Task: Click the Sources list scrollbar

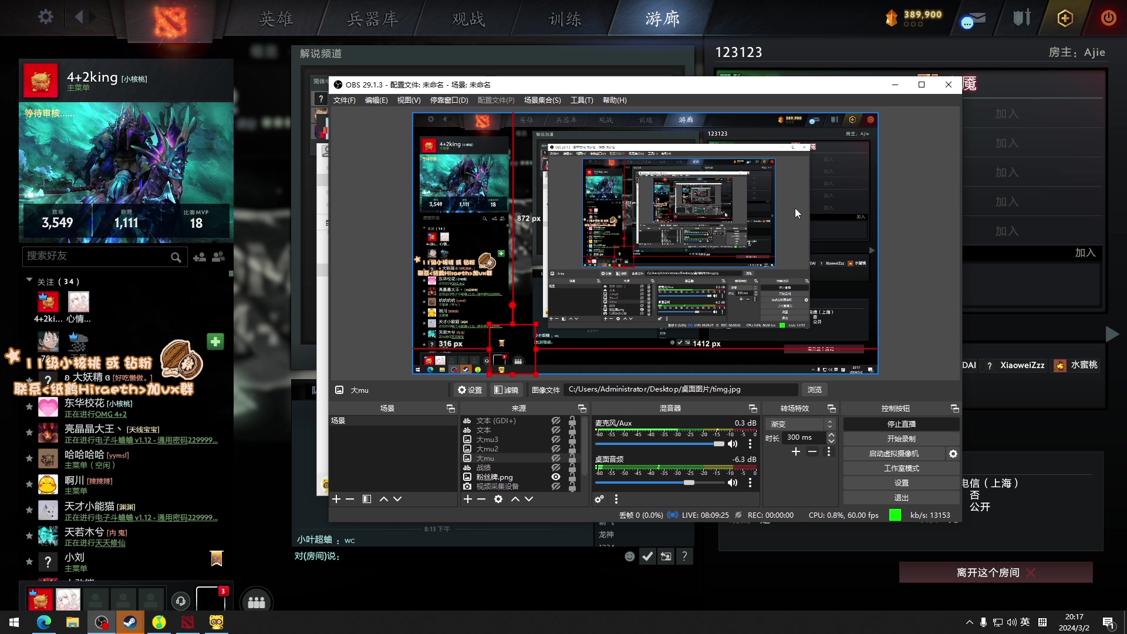Action: [x=585, y=446]
